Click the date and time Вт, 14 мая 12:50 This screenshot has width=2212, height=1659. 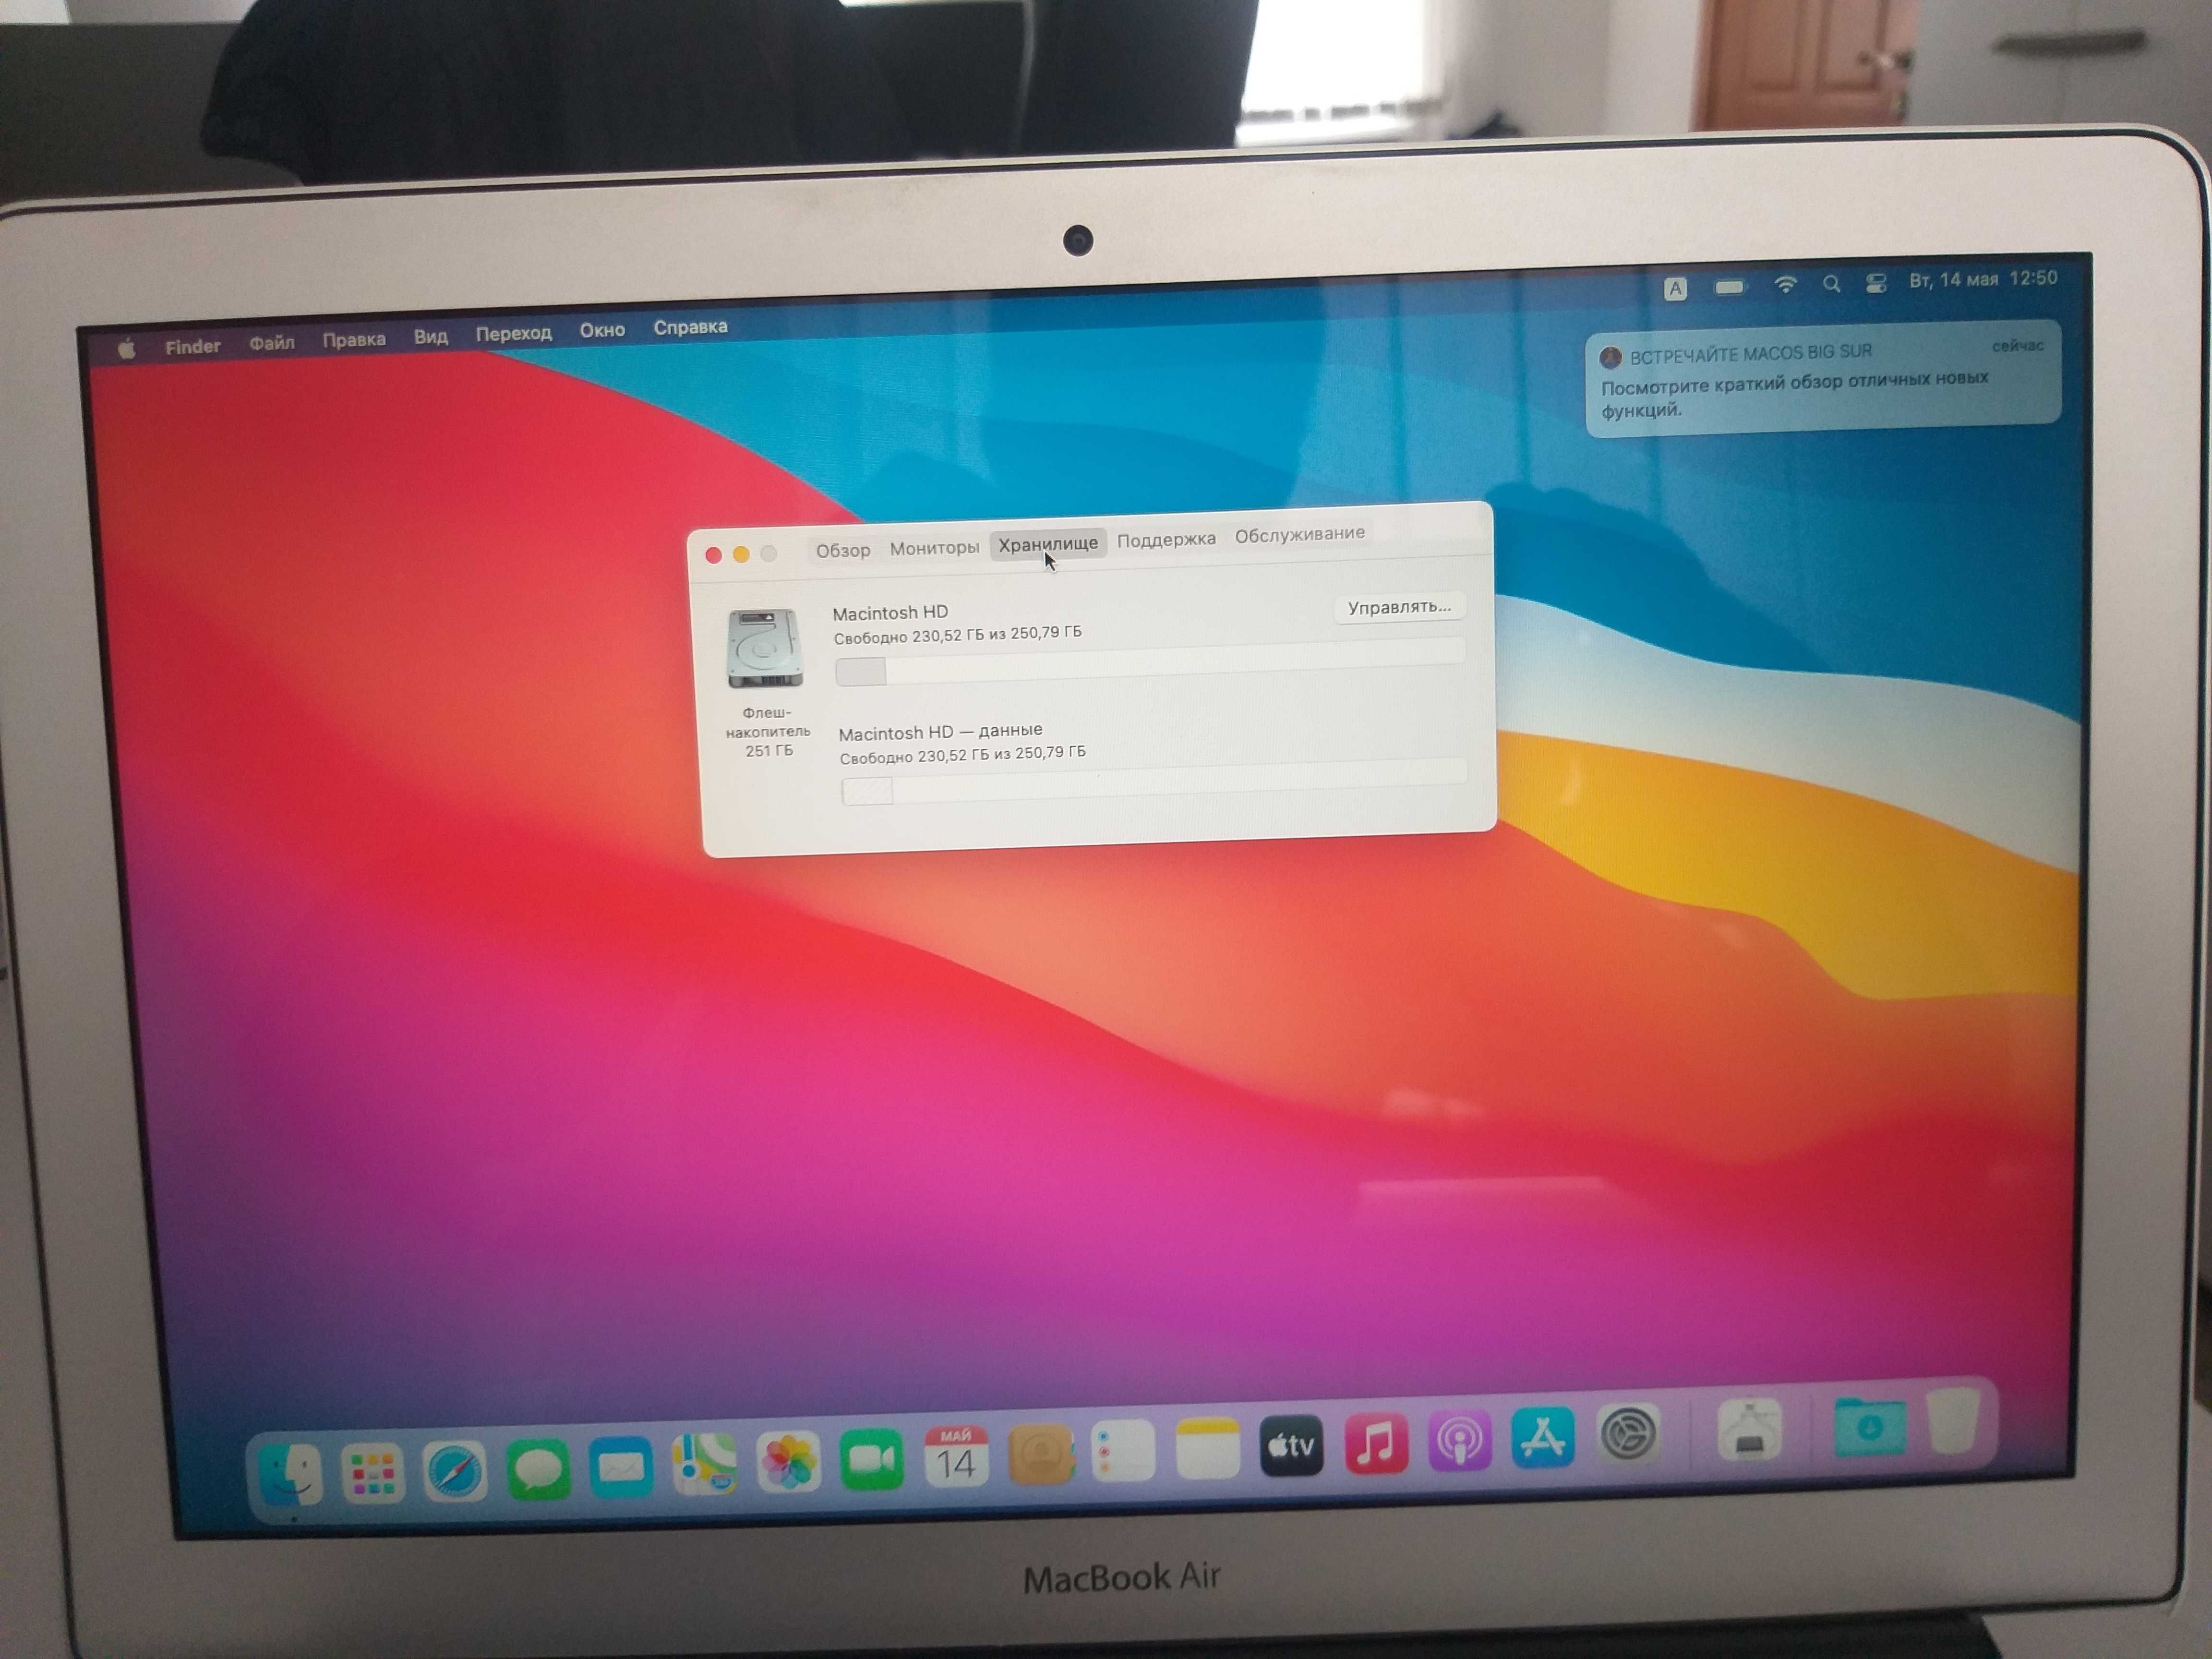click(x=1983, y=279)
